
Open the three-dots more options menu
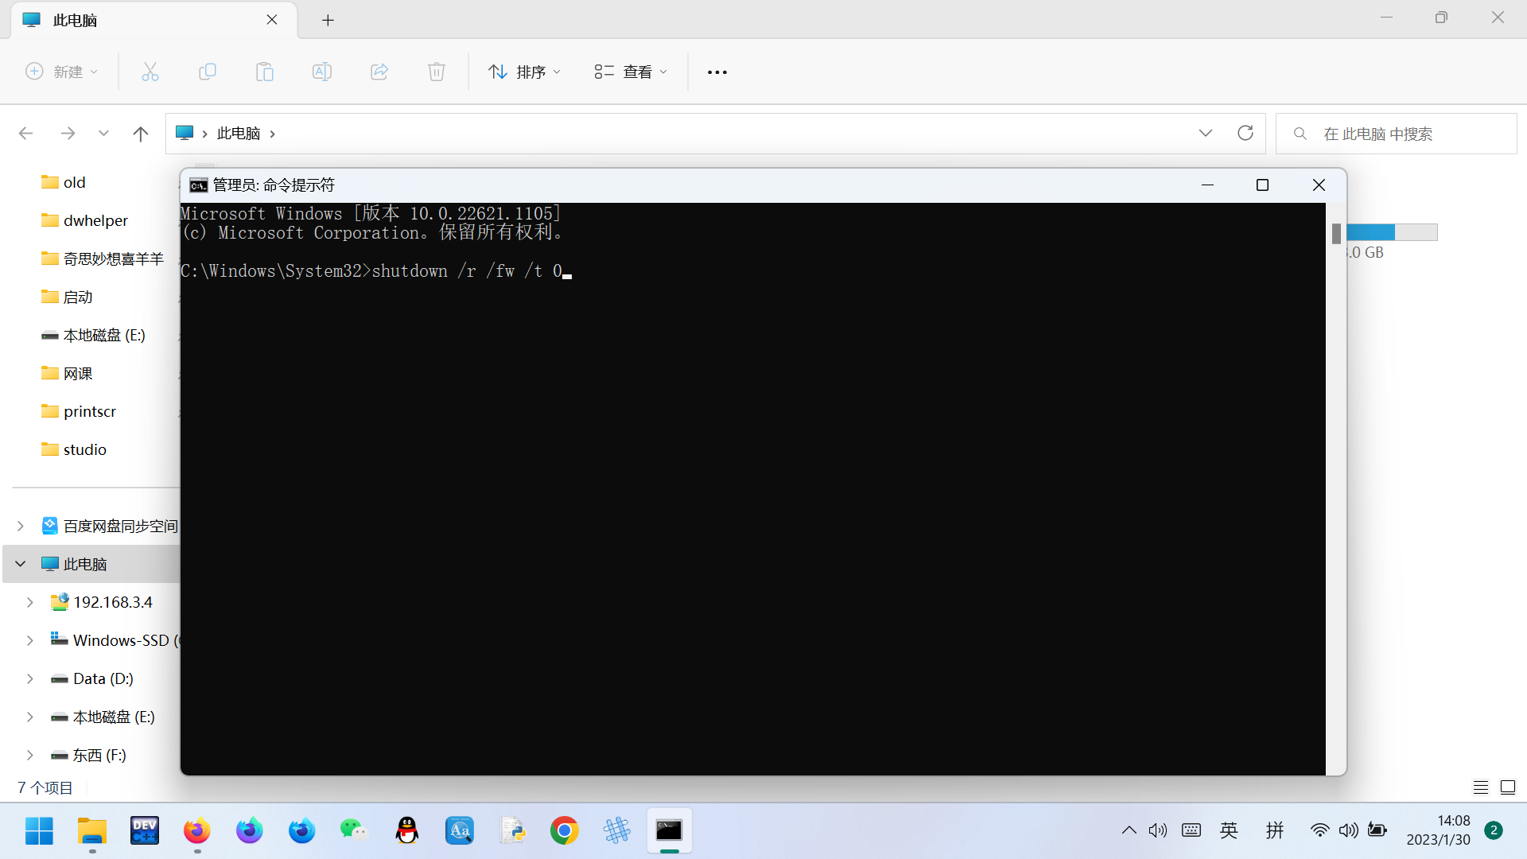[717, 72]
